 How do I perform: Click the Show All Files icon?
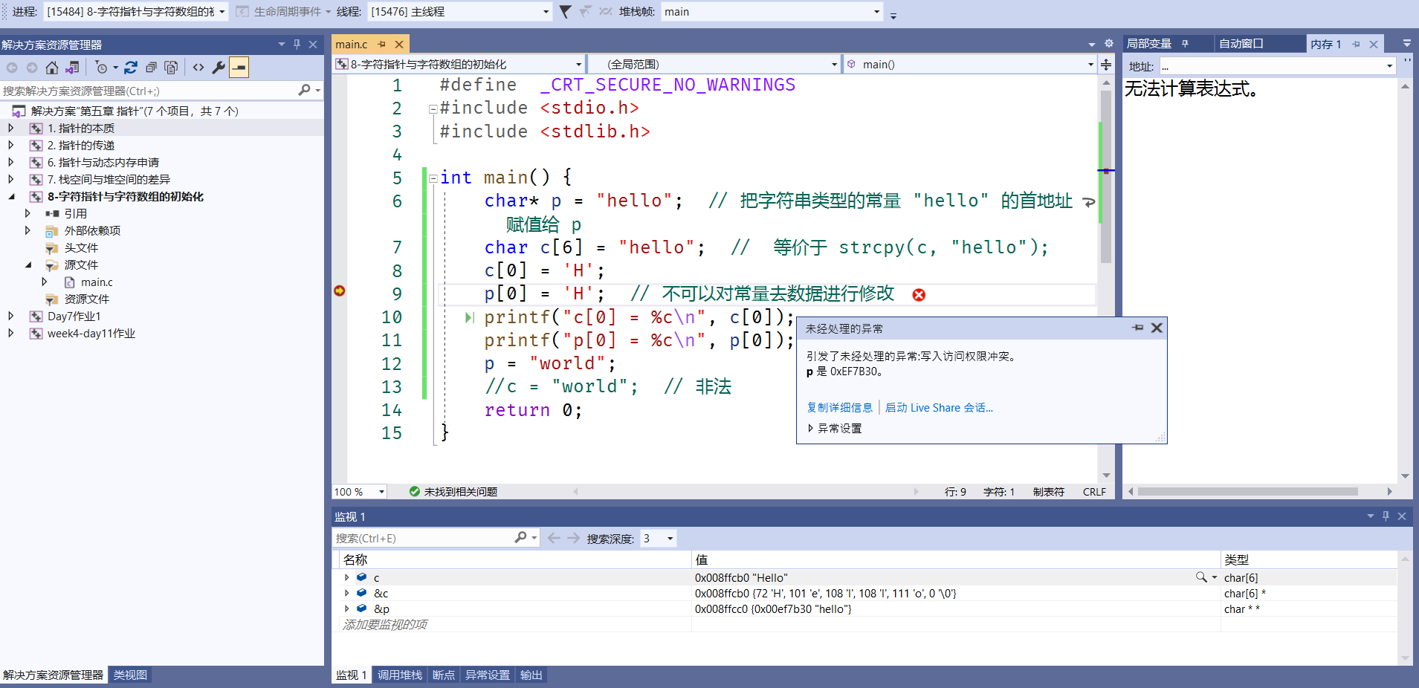(x=171, y=68)
